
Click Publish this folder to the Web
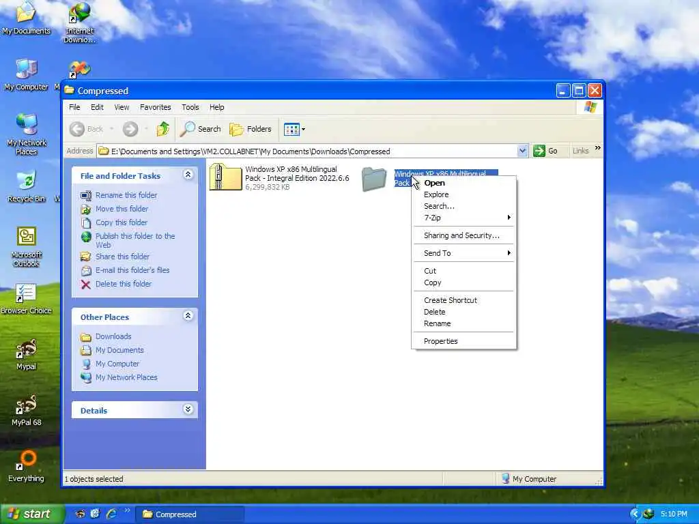(135, 240)
